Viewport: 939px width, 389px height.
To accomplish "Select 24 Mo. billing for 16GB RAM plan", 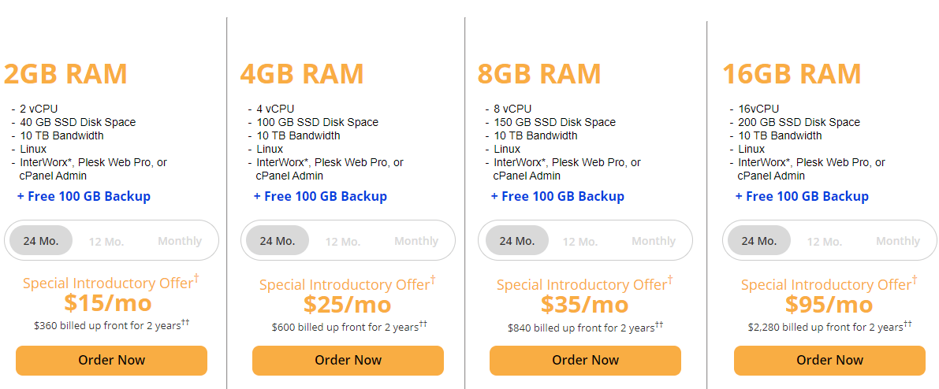I will (x=759, y=241).
